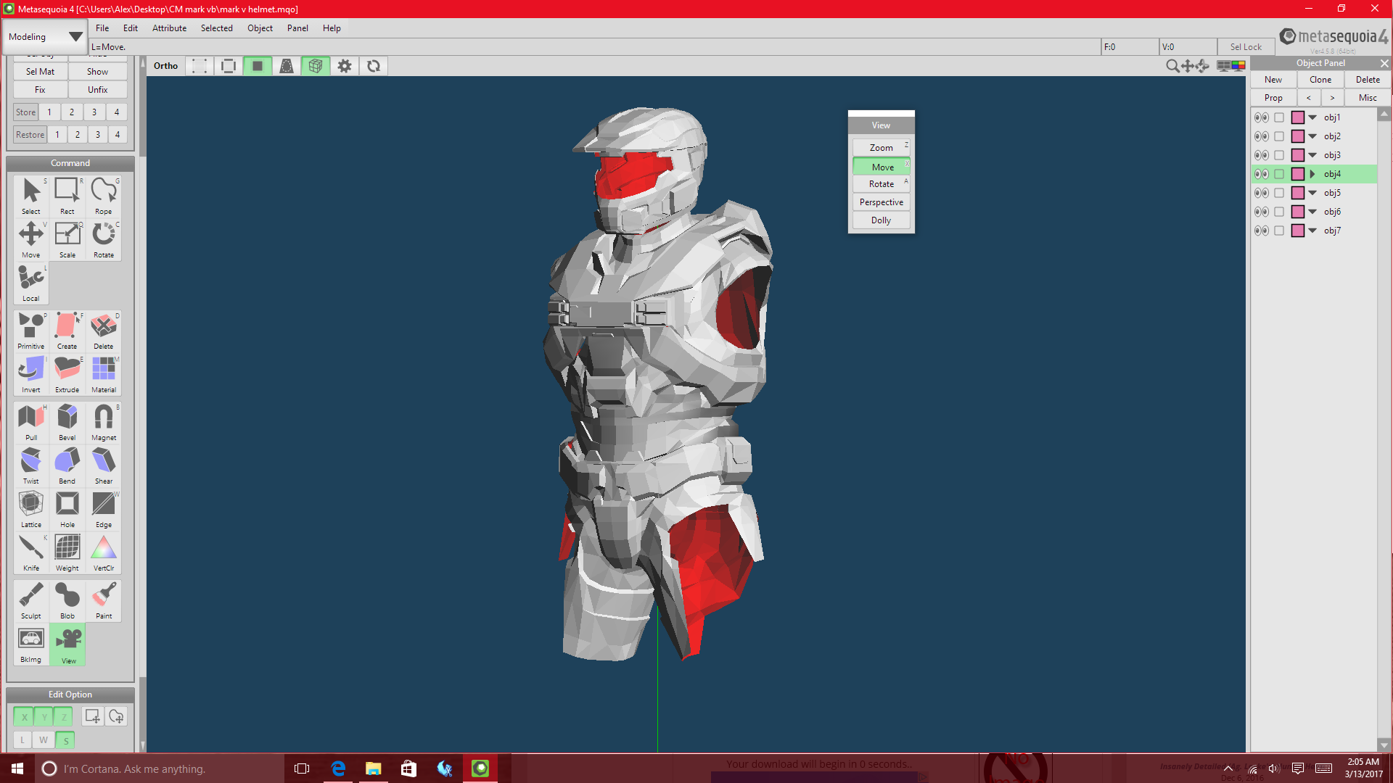Toggle point display in viewport toolbar
Screen dimensions: 1393x783
pyautogui.click(x=200, y=66)
